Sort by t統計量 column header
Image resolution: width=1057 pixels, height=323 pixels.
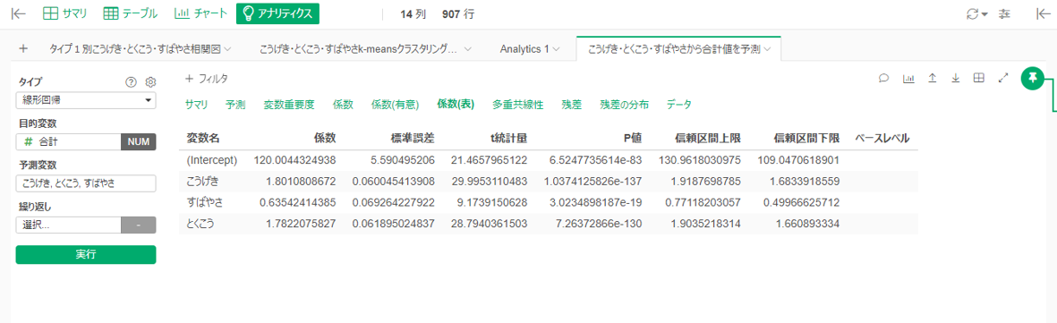508,138
